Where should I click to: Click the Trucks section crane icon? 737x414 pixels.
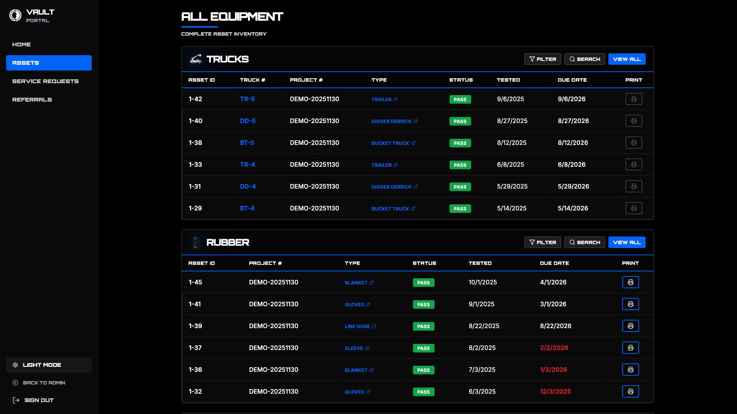coord(195,59)
